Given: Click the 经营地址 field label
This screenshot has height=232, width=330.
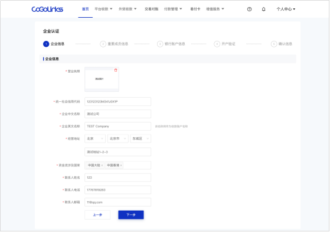Looking at the screenshot, I should tap(74, 138).
